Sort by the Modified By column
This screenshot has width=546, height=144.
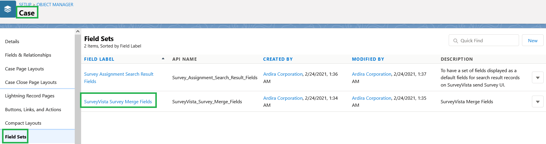(x=368, y=59)
